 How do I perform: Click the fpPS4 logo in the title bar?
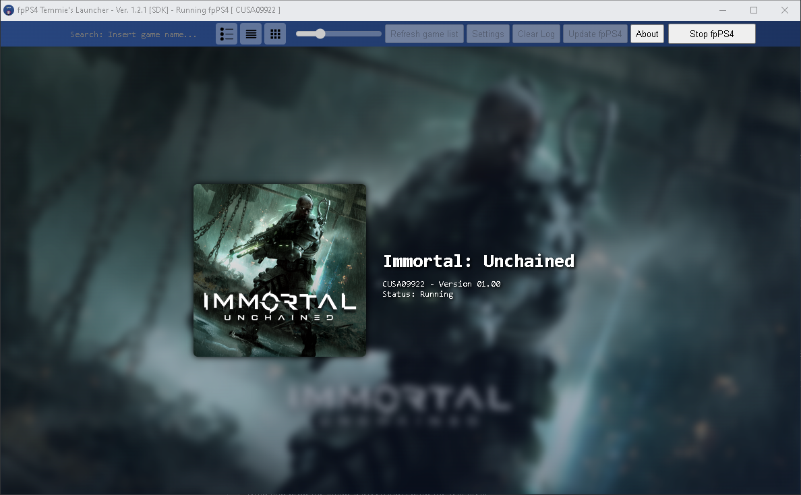9,9
